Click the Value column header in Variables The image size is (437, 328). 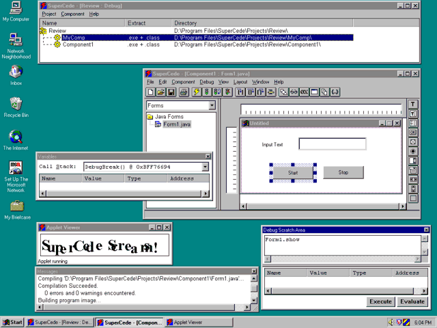pyautogui.click(x=103, y=178)
